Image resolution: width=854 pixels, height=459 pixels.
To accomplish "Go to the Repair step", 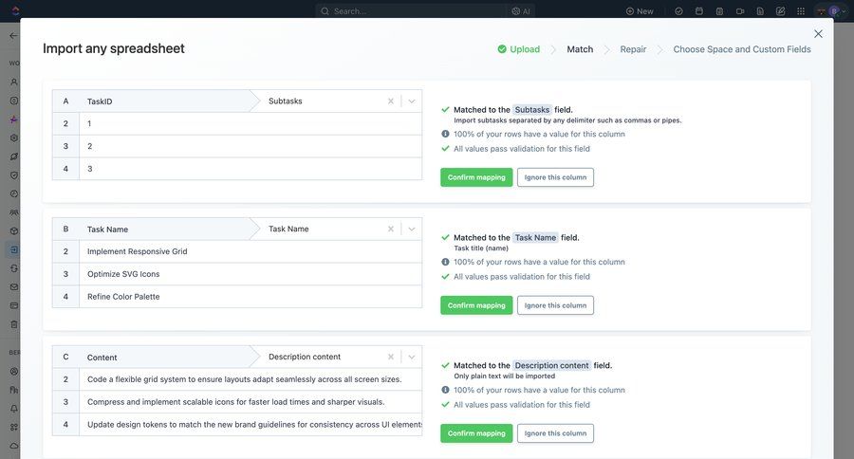I will [633, 49].
